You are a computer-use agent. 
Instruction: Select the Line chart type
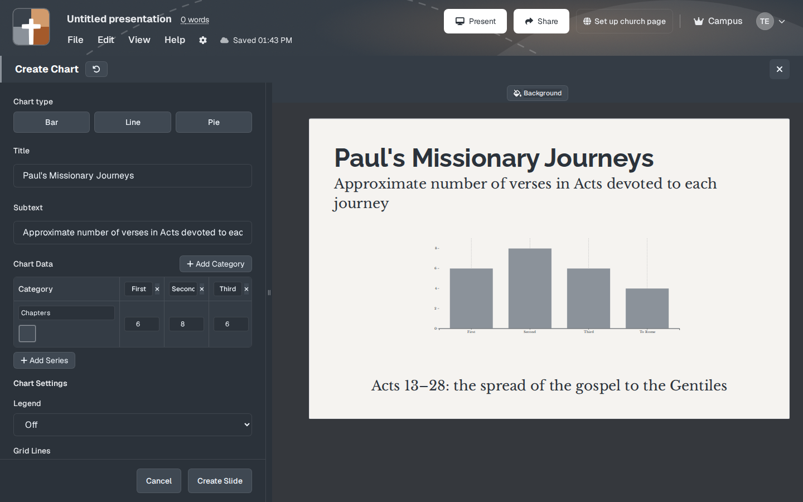point(133,122)
